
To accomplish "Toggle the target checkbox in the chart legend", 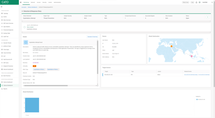I will click(197, 99).
